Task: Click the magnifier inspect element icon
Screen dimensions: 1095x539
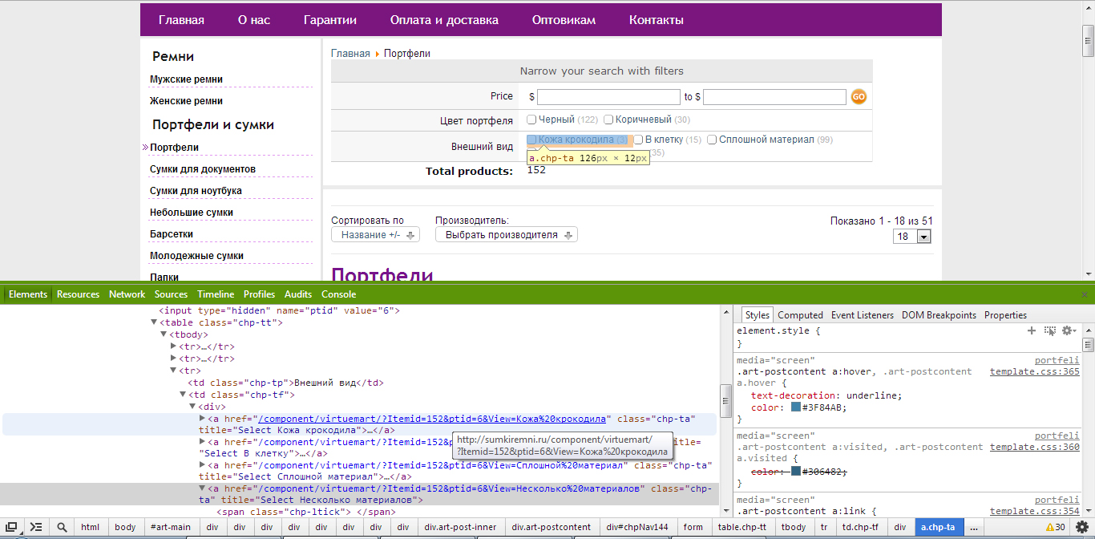Action: [x=62, y=527]
